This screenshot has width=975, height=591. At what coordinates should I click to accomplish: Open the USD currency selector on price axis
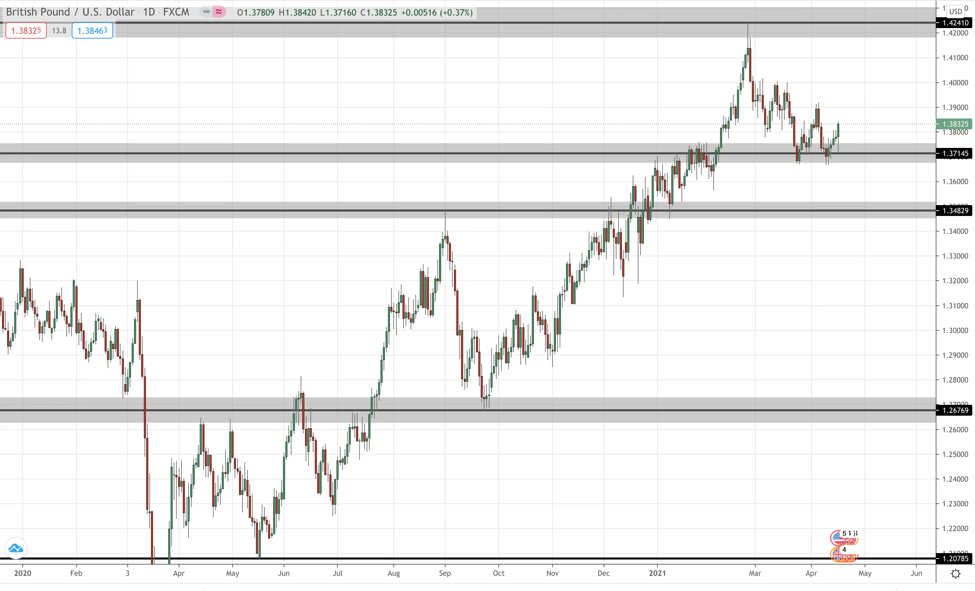955,11
